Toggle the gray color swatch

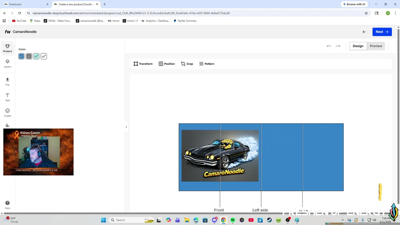click(29, 56)
